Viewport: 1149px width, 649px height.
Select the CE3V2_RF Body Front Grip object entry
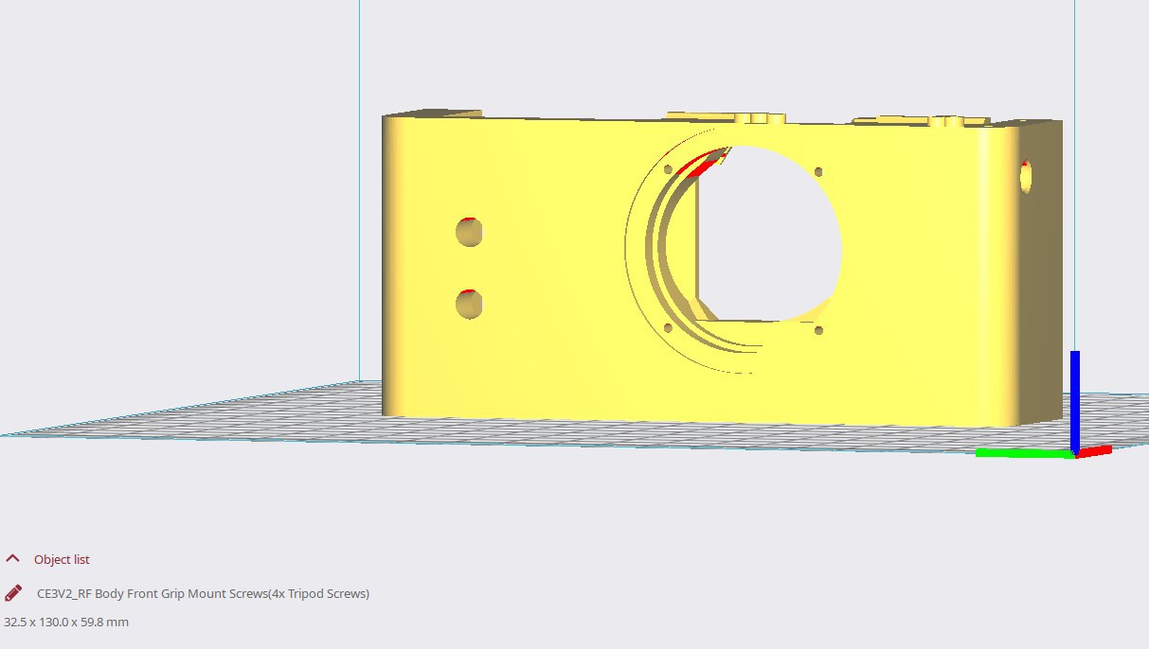click(x=203, y=593)
